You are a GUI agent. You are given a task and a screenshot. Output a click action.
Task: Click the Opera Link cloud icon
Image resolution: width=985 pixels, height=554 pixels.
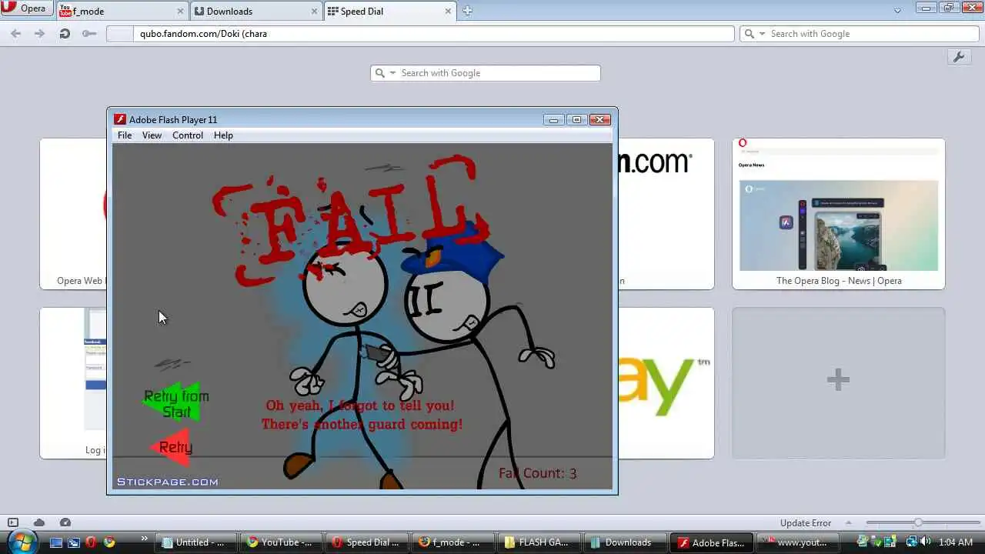39,522
